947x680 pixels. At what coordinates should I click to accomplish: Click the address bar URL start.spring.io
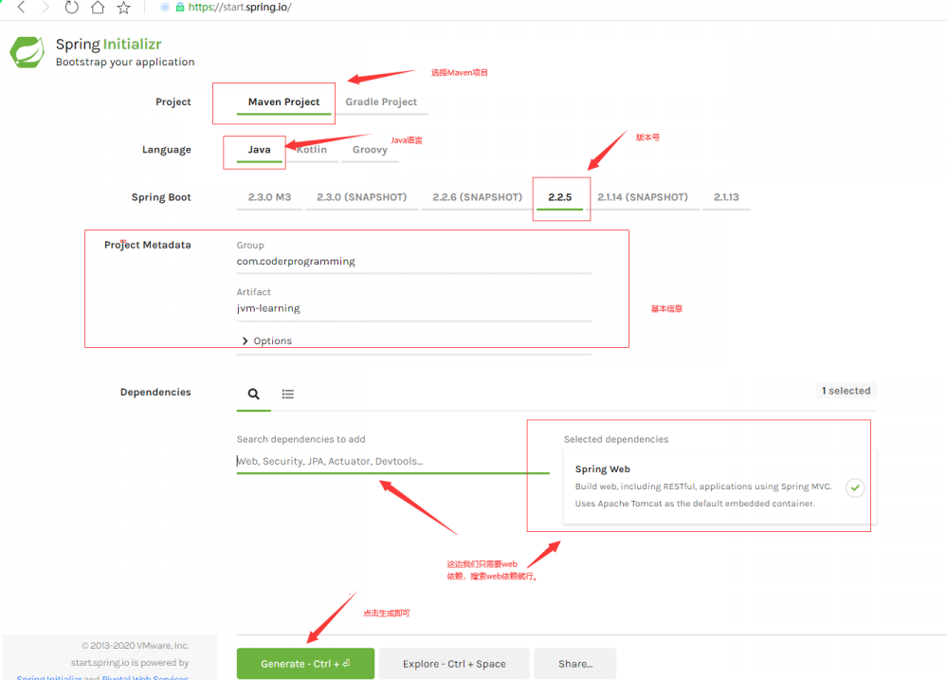click(240, 8)
